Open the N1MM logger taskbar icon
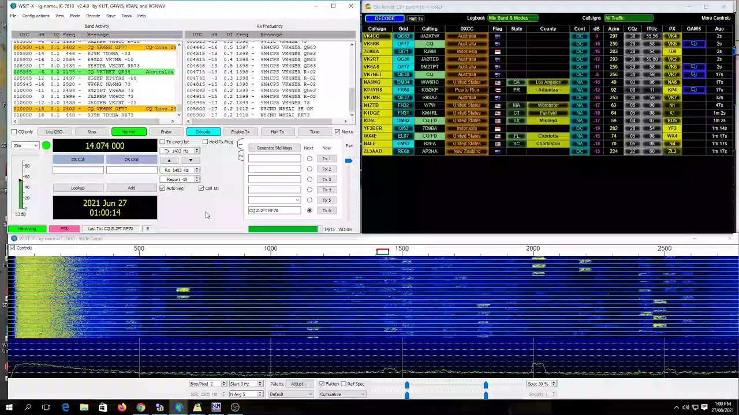This screenshot has height=415, width=739. pos(216,408)
